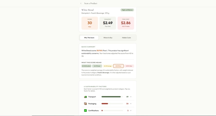
Task: Click the Dempster's Food & Beverage subtitle
Action: click(x=95, y=13)
